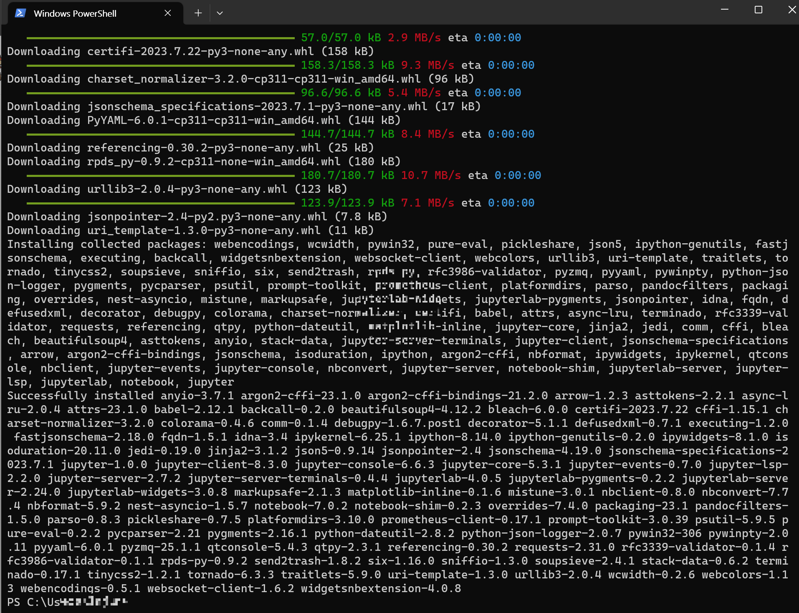Click the 'Installing collected packages:' text
Image resolution: width=799 pixels, height=613 pixels.
pos(107,244)
